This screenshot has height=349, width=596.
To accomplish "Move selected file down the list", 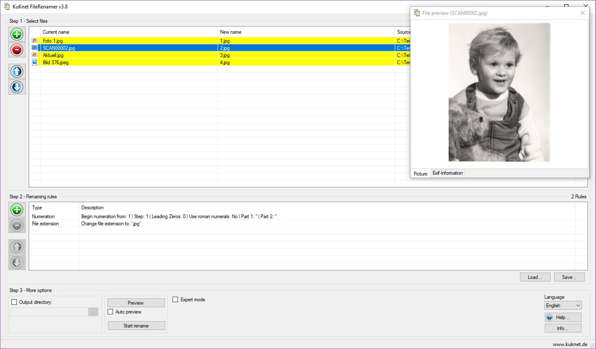I will coord(16,87).
